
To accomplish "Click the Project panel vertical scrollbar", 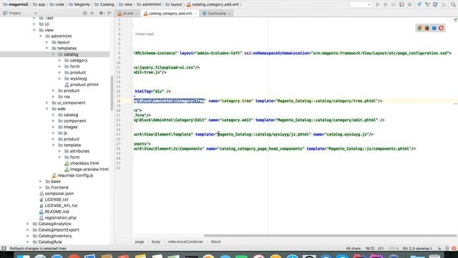I will point(112,93).
